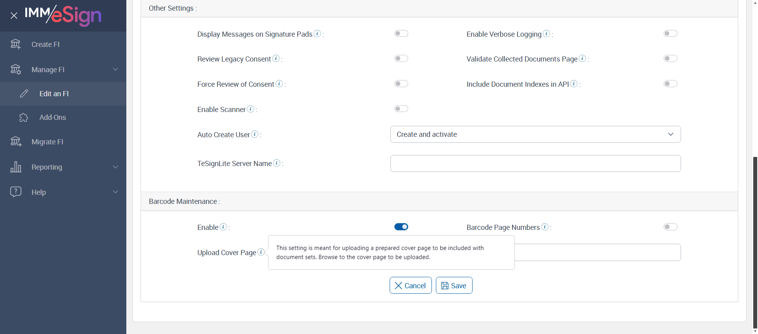Click the info icon next to Auto Create User
Viewport: 758px width, 334px height.
(x=255, y=134)
